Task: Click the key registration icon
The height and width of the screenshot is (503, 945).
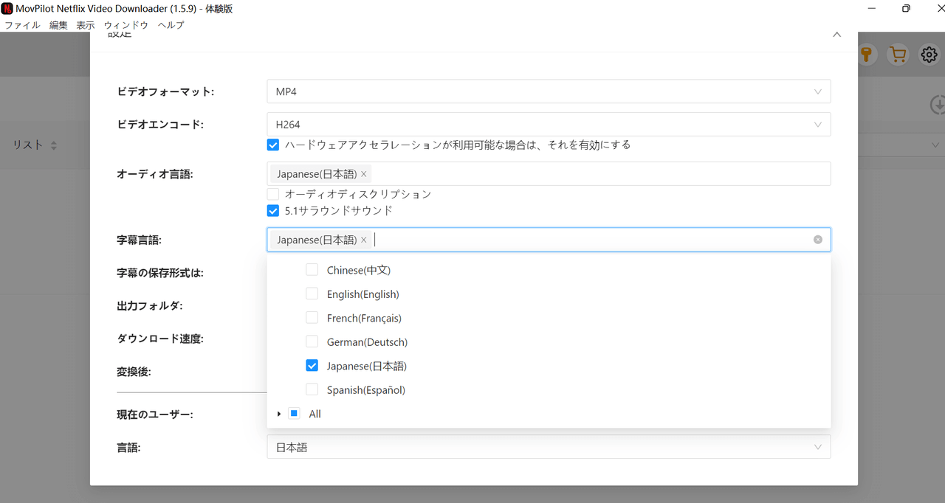Action: coord(867,55)
